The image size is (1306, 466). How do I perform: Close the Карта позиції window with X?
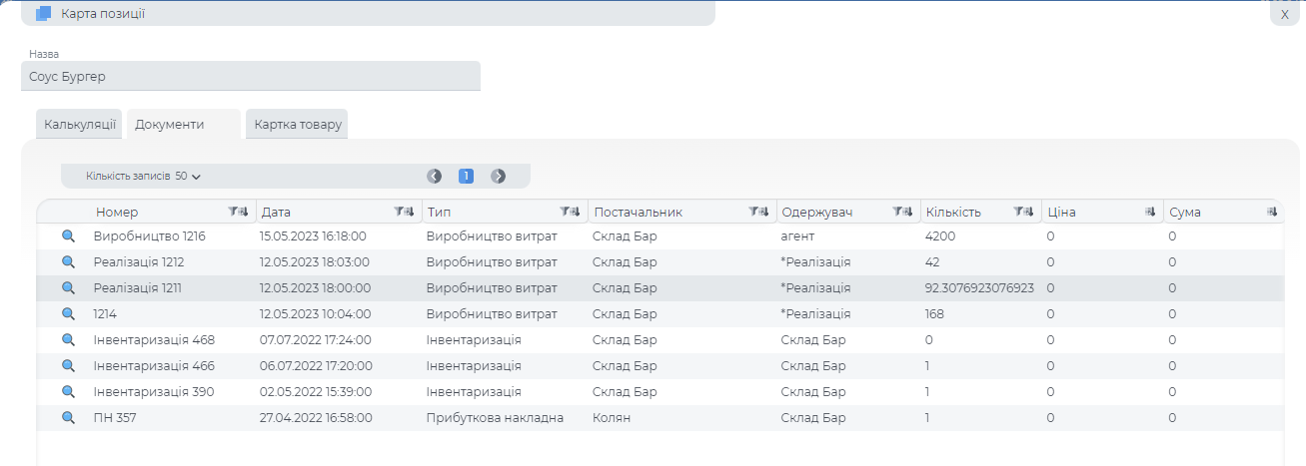(1284, 14)
